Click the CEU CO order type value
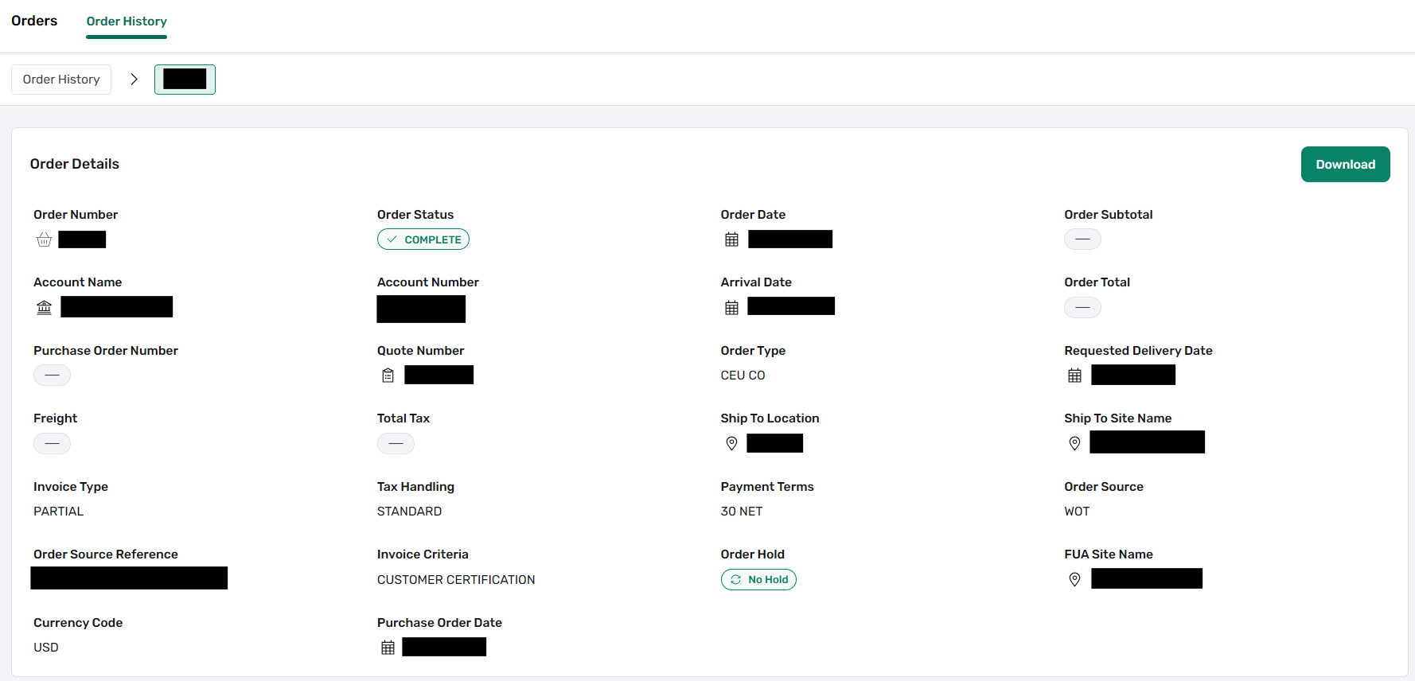This screenshot has height=681, width=1415. pos(743,376)
